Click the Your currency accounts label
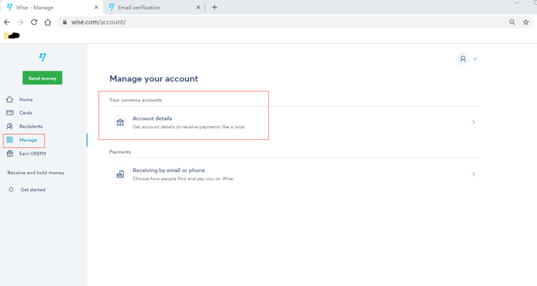The height and width of the screenshot is (286, 537). [135, 100]
